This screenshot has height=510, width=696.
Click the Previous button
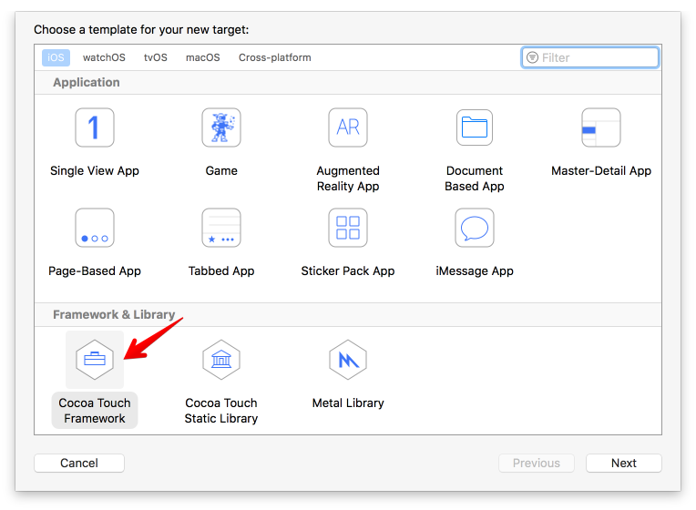coord(537,463)
